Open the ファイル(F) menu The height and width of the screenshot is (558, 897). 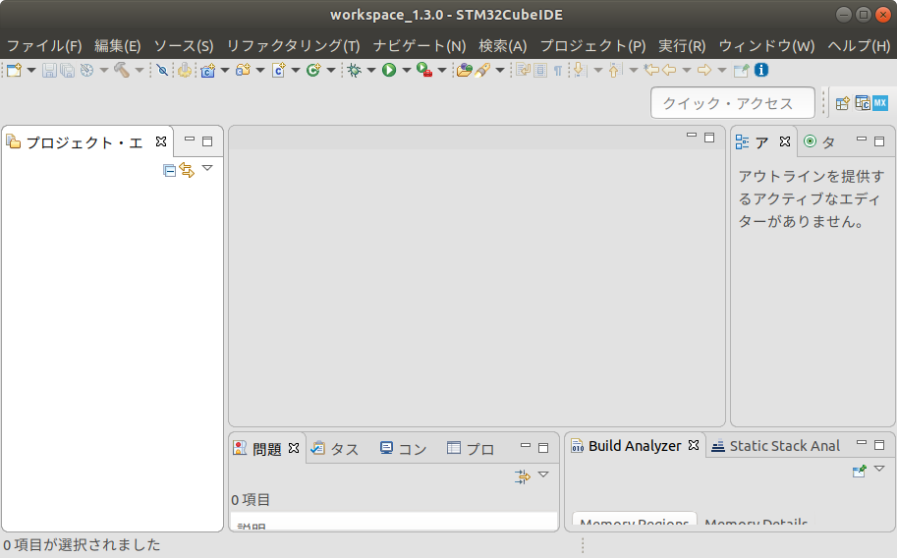click(44, 46)
